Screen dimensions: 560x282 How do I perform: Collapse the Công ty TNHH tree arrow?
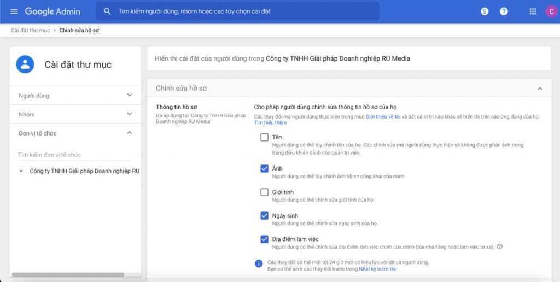tap(21, 172)
